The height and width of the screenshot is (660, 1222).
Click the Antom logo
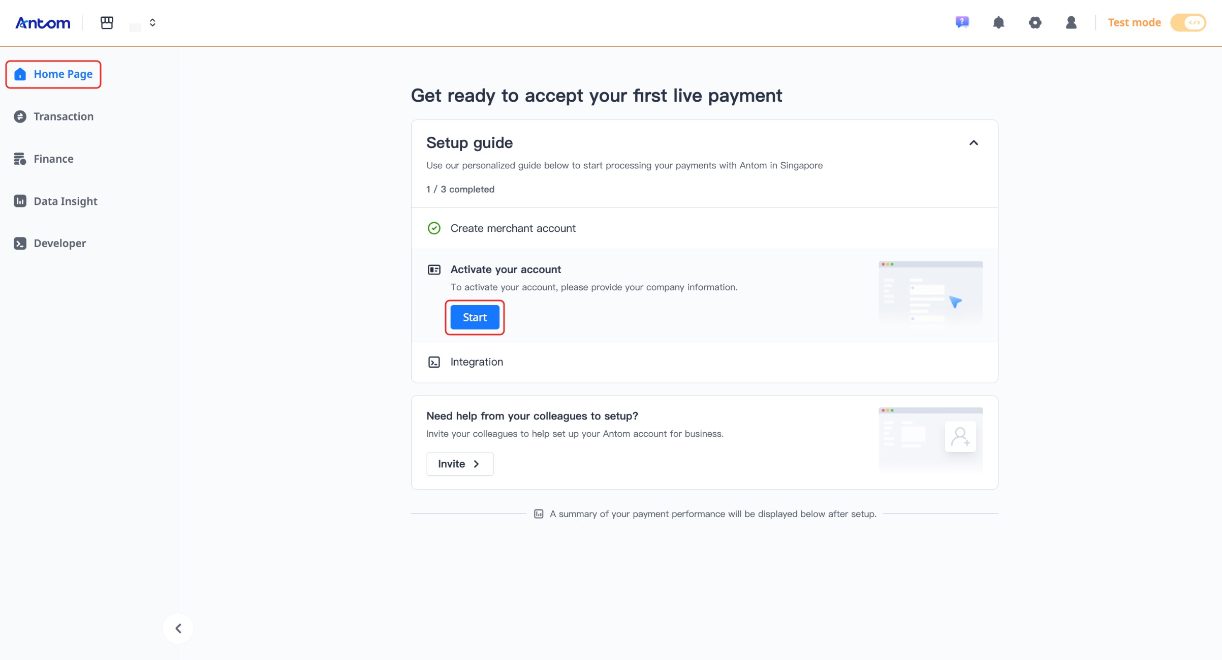(43, 23)
